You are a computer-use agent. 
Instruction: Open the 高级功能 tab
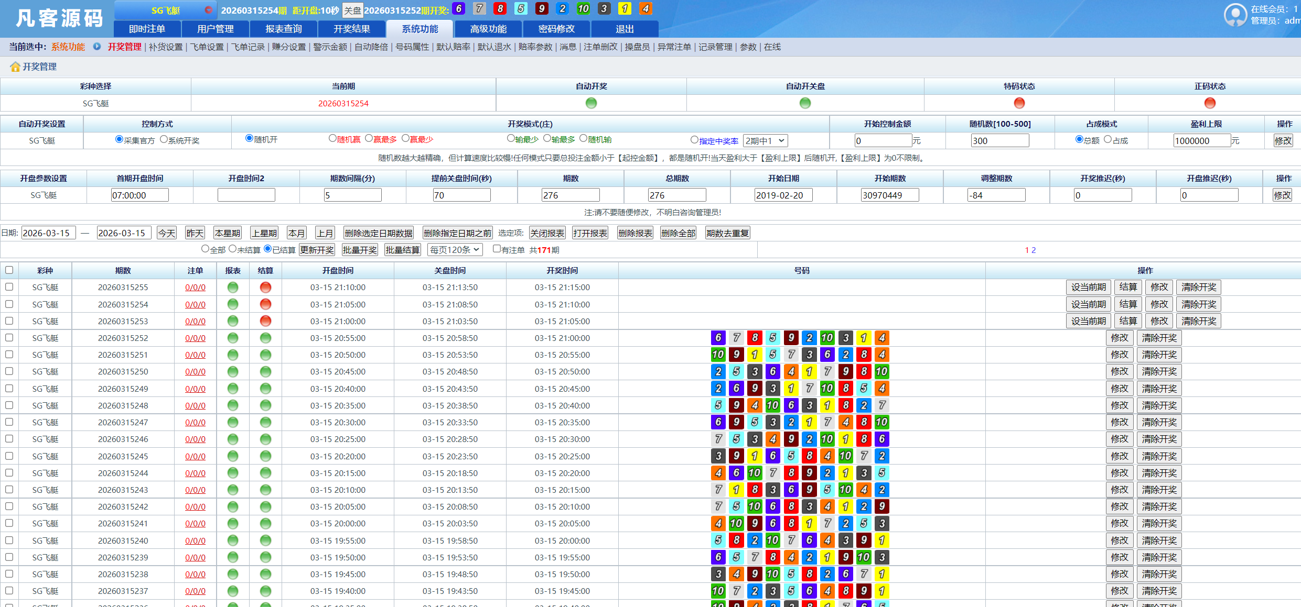pos(487,29)
